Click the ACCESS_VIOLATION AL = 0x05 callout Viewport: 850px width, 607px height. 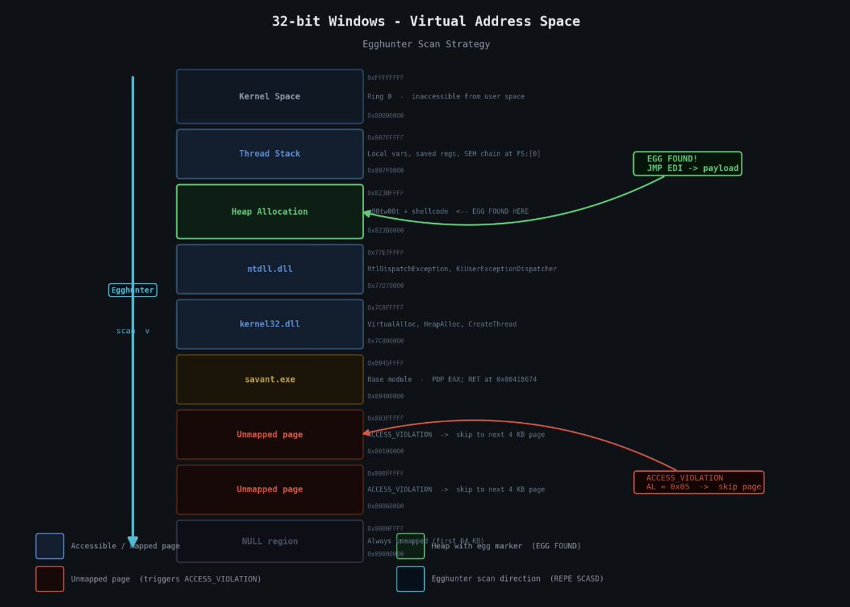pos(699,482)
